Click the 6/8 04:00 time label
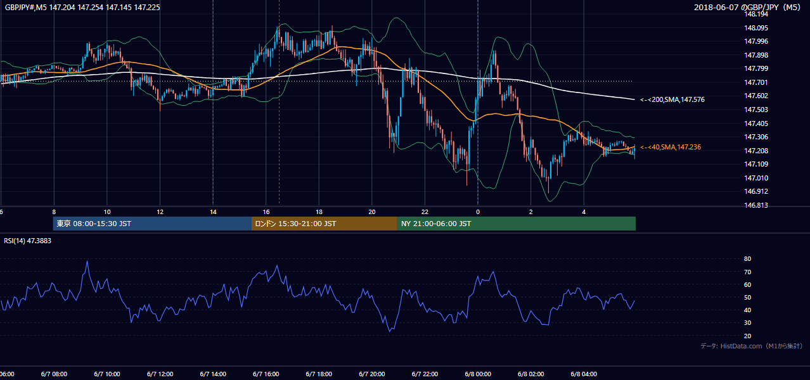 point(584,374)
